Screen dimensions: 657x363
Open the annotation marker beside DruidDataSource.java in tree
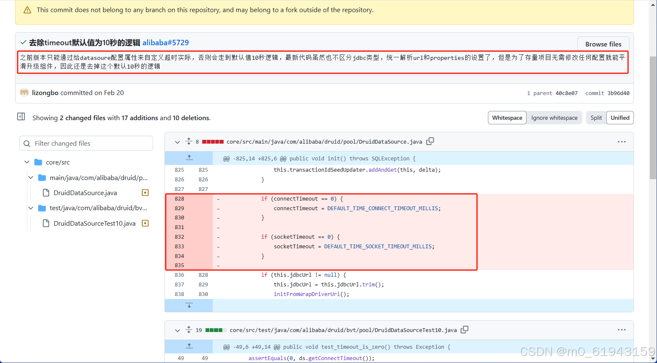click(145, 192)
